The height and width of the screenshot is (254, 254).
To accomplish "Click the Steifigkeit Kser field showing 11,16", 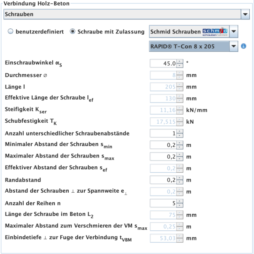I will coord(163,110).
